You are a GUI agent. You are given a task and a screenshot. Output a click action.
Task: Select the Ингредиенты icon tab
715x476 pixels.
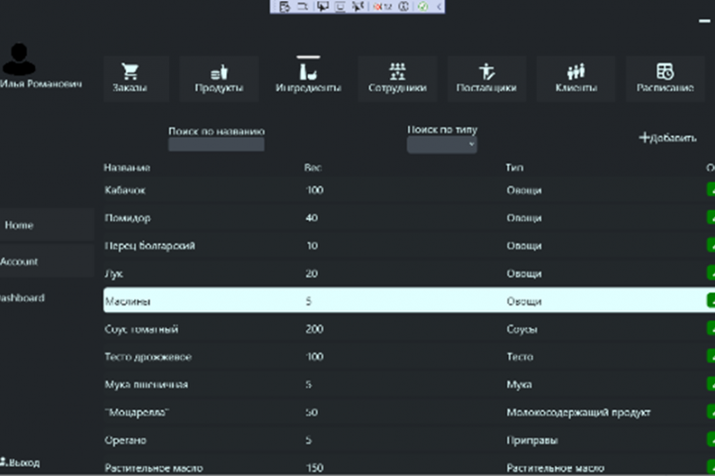(x=308, y=72)
